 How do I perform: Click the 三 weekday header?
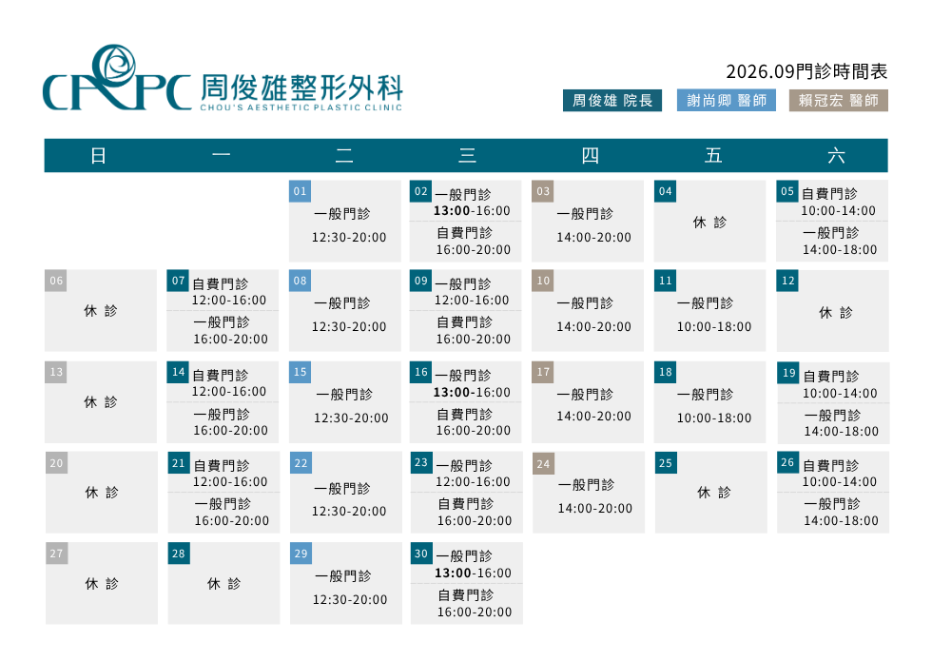point(467,156)
